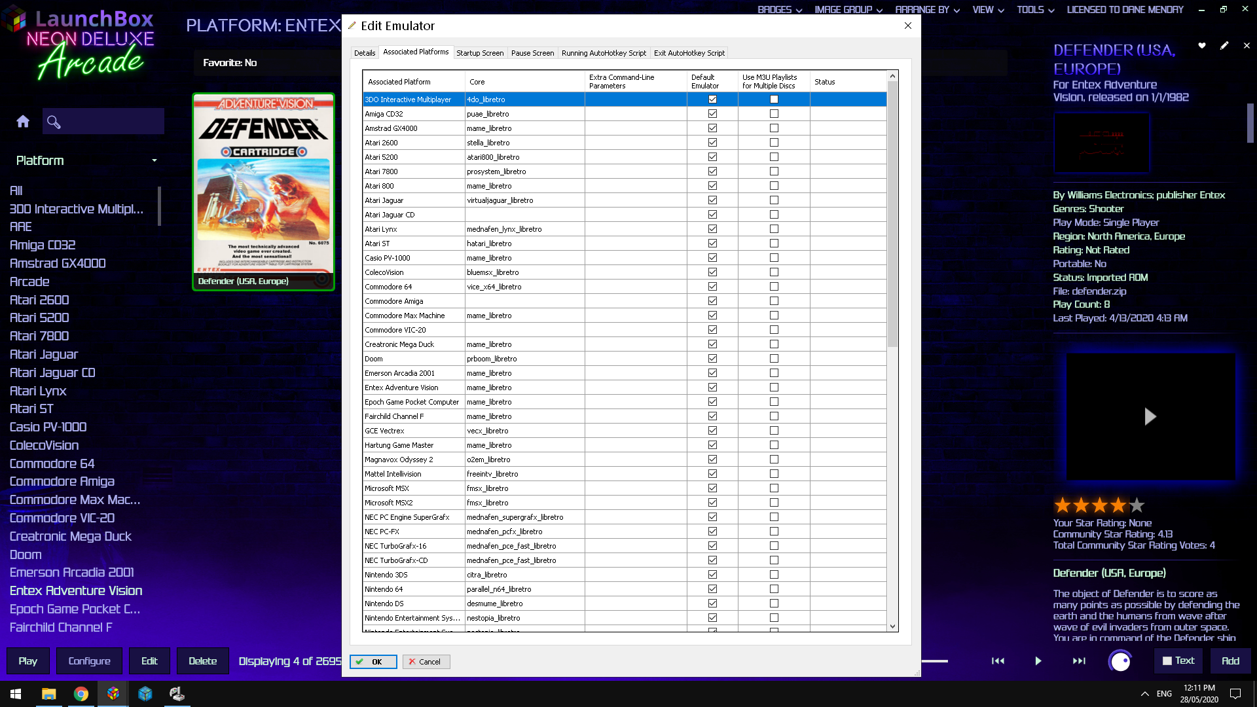The image size is (1257, 707).
Task: Enable M3U Playlists for 3DO Interactive Multiplayer
Action: point(774,100)
